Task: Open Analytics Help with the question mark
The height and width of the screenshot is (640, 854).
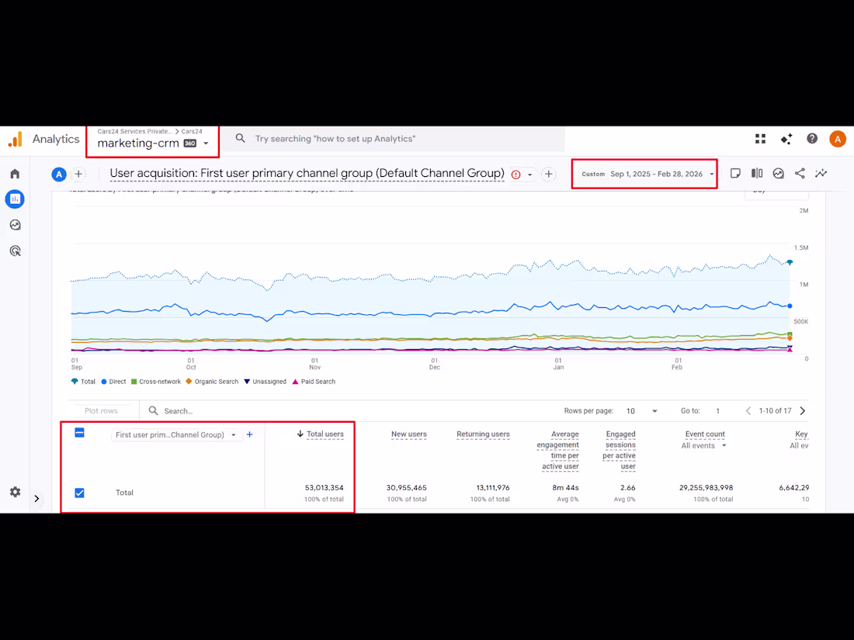Action: pyautogui.click(x=812, y=139)
